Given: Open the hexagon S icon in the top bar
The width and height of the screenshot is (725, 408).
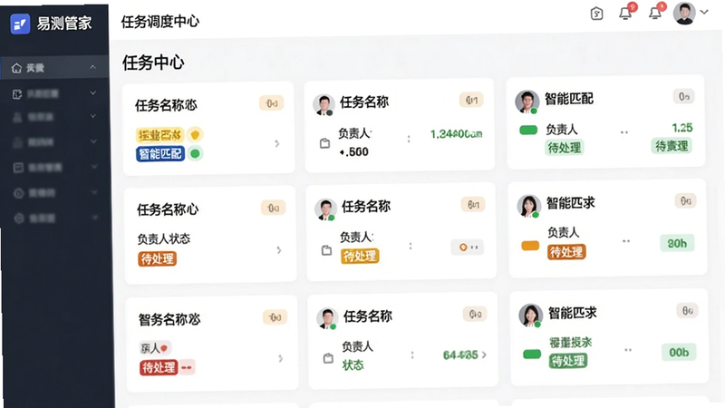Looking at the screenshot, I should (x=597, y=14).
